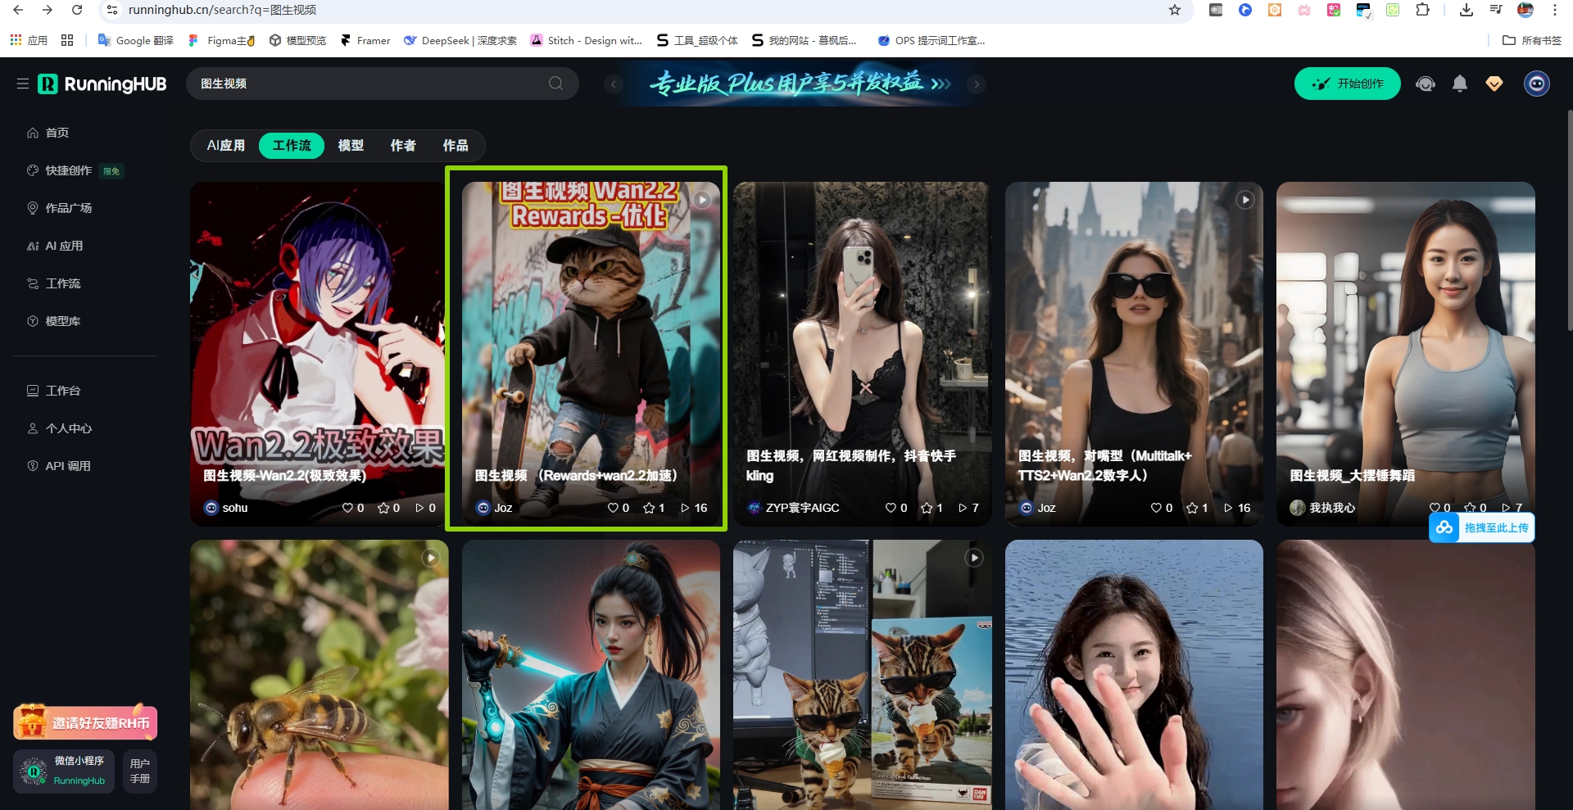This screenshot has height=810, width=1573.
Task: Open the DeepSeek bookmark
Action: click(x=460, y=40)
